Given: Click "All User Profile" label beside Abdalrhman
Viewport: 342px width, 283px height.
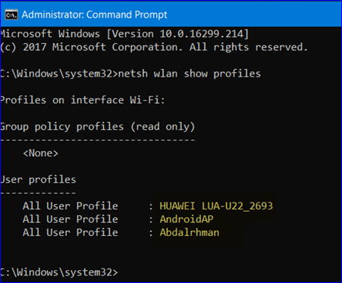Looking at the screenshot, I should (x=71, y=232).
